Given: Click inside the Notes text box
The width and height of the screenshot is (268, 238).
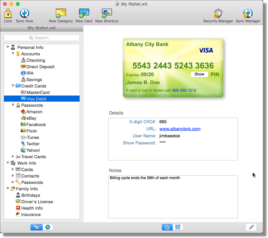Looking at the screenshot, I should point(173,197).
